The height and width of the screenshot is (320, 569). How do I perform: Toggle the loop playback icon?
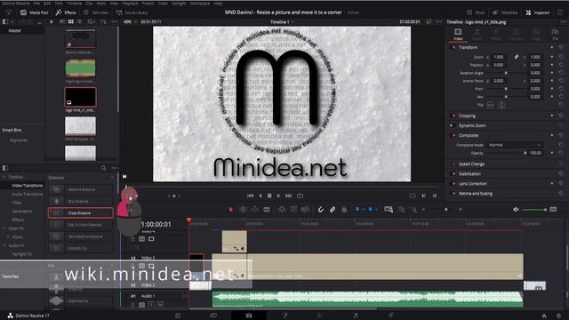(x=300, y=196)
